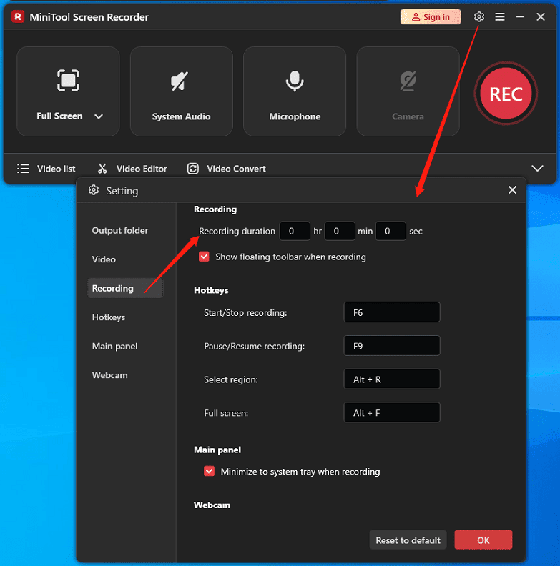Focus the recording duration minutes field
The image size is (560, 566).
pyautogui.click(x=340, y=231)
